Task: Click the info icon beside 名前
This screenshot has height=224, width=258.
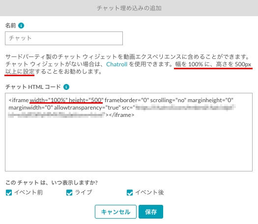Action: 21,26
